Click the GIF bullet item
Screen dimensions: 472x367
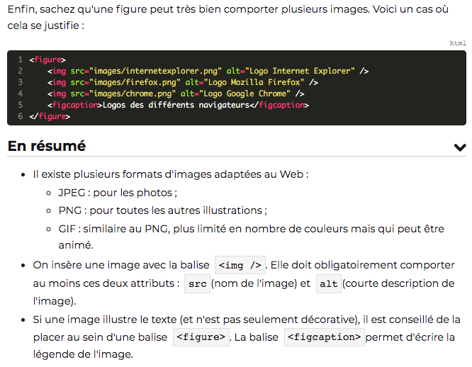pos(252,237)
